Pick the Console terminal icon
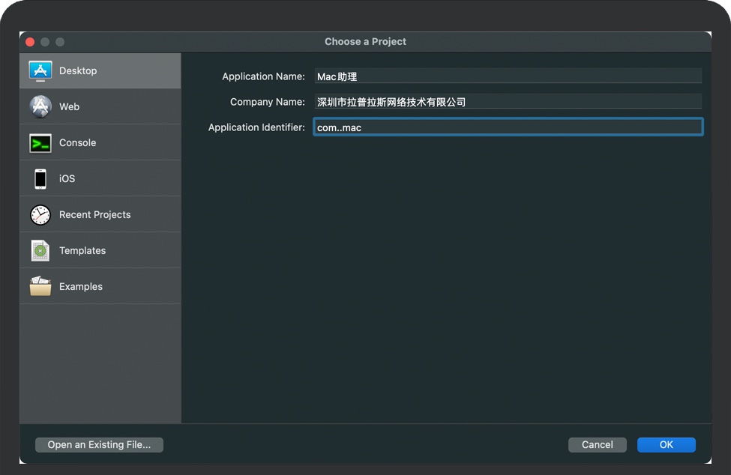The width and height of the screenshot is (731, 475). (40, 142)
